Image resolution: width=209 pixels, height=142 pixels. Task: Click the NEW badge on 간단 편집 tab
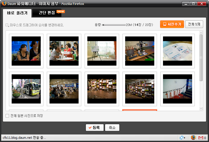pos(61,12)
